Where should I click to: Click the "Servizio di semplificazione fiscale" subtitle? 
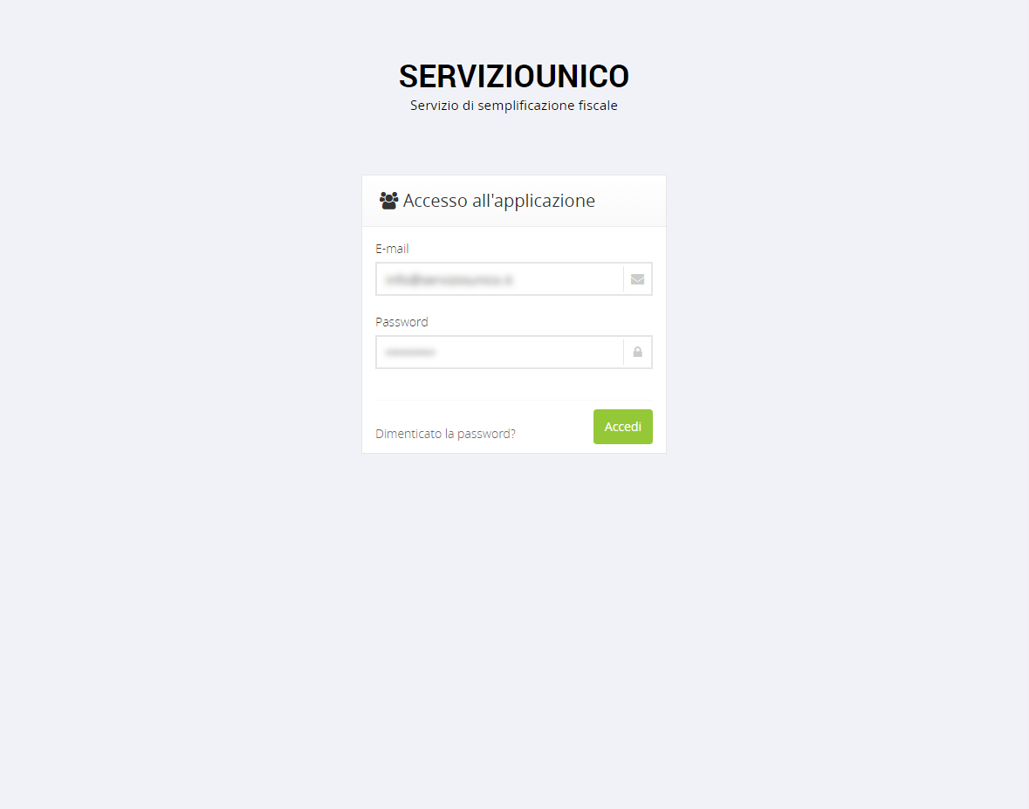pos(514,106)
